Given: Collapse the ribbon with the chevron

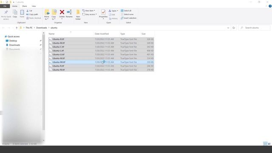Looking at the screenshot, I should [266, 6].
